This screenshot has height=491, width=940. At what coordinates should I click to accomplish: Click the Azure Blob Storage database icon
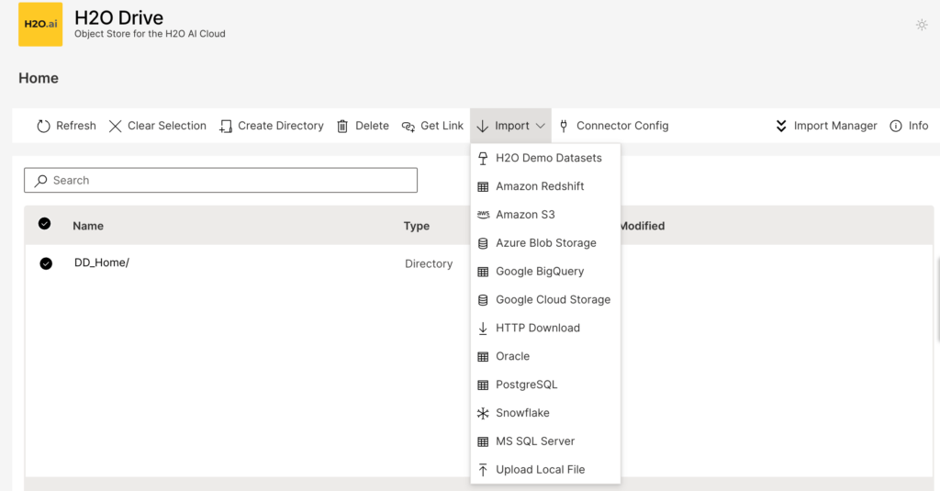[483, 243]
